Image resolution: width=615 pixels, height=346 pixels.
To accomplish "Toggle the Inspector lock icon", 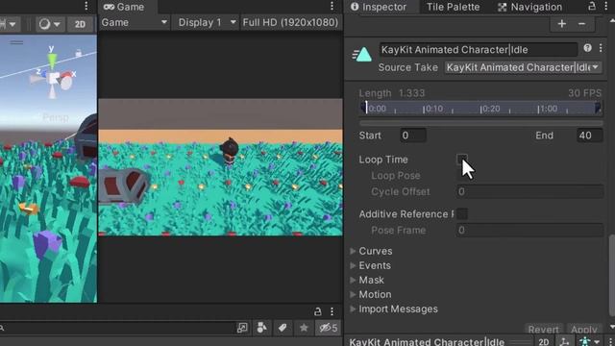I will [x=592, y=6].
